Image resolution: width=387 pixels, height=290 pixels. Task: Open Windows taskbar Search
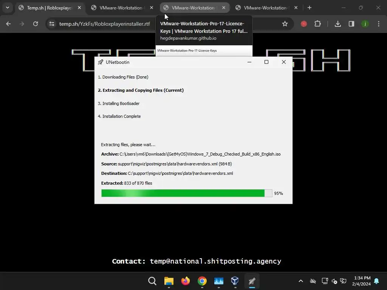pyautogui.click(x=152, y=281)
